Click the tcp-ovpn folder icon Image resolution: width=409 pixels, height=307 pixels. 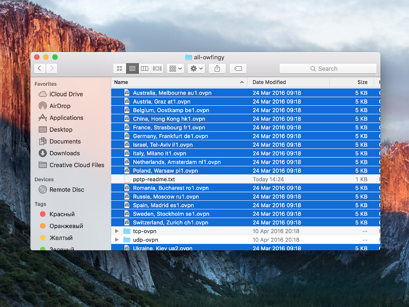(127, 231)
